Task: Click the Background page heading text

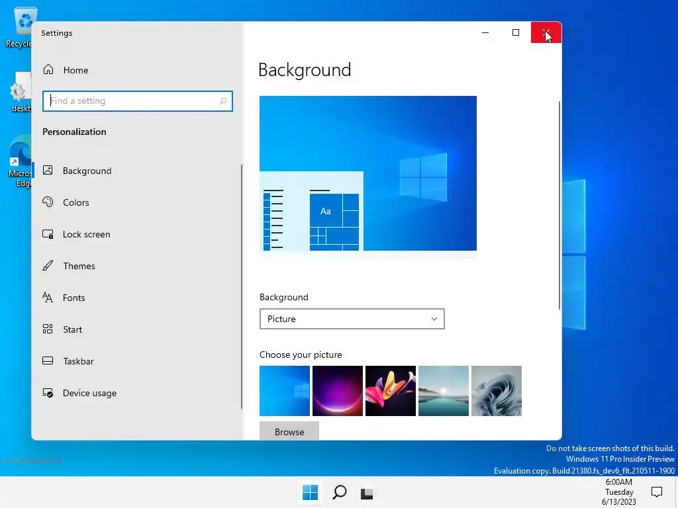Action: tap(305, 70)
